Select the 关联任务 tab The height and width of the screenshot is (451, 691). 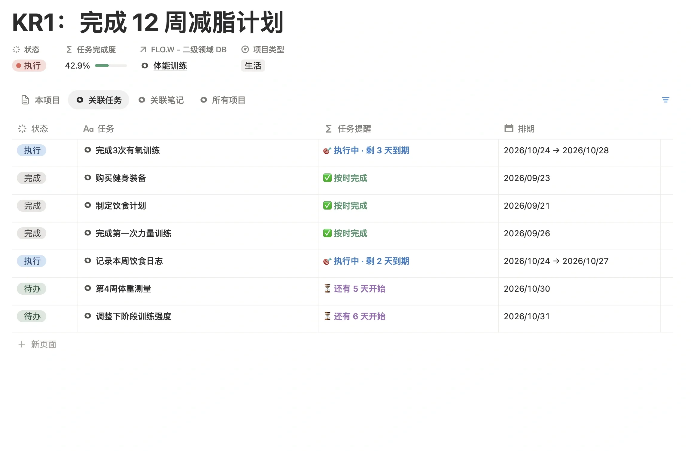(99, 100)
